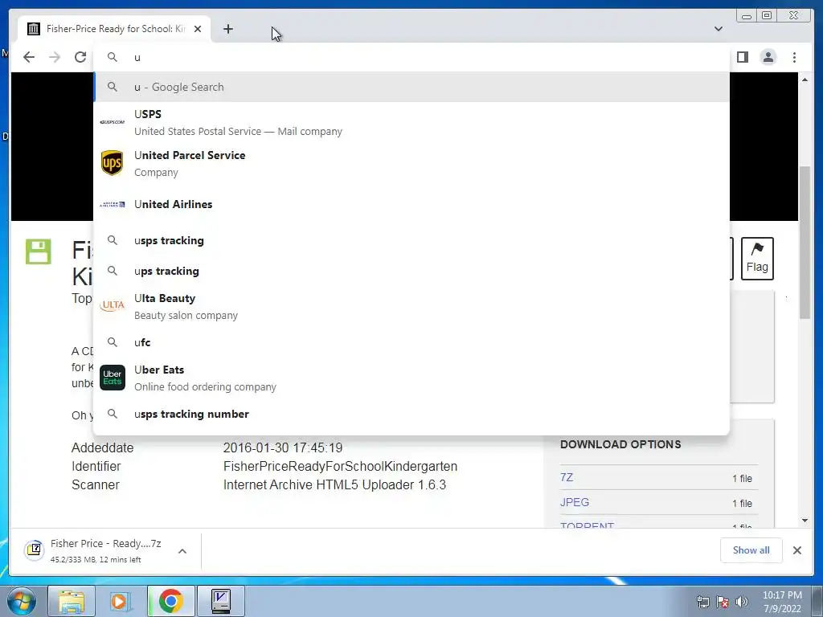
Task: Click the Chrome taskbar icon
Action: coord(170,601)
